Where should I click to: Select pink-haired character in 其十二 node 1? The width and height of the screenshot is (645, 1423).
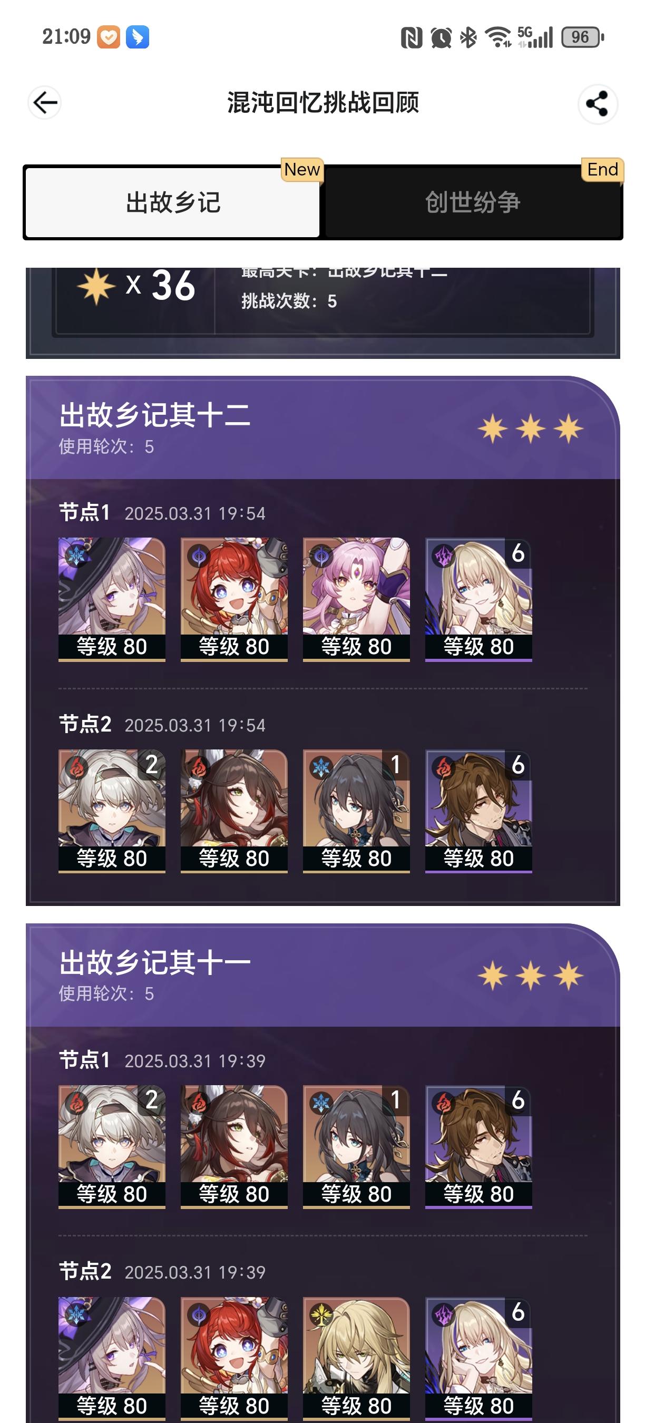(356, 599)
